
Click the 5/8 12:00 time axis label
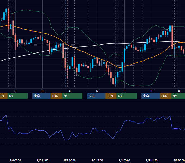click(152, 160)
